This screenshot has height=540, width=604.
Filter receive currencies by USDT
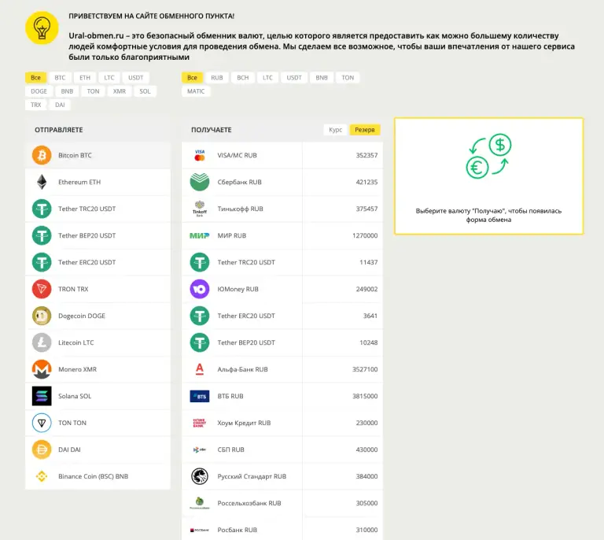294,77
